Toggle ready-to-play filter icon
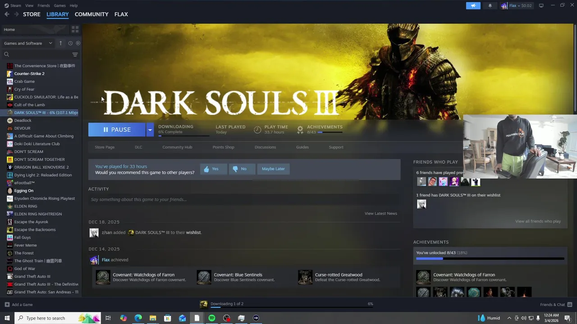The height and width of the screenshot is (324, 577). (x=78, y=43)
